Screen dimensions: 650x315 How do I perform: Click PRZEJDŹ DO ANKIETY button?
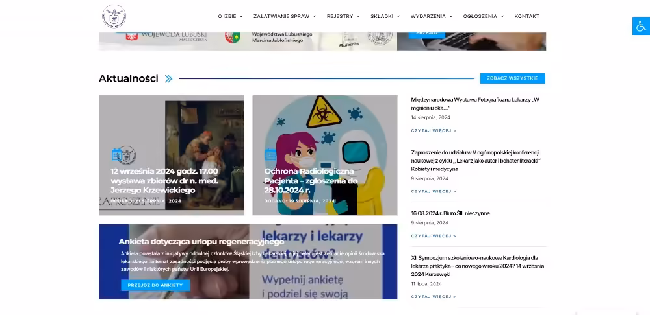[155, 285]
